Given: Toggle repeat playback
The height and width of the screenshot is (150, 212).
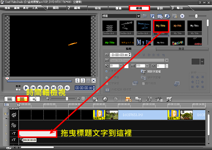Looking at the screenshot, I should [60, 88].
